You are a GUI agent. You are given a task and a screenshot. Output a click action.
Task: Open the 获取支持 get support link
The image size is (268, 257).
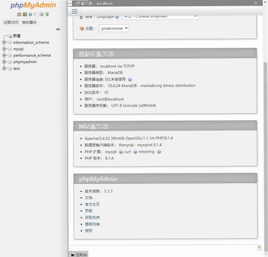click(92, 217)
